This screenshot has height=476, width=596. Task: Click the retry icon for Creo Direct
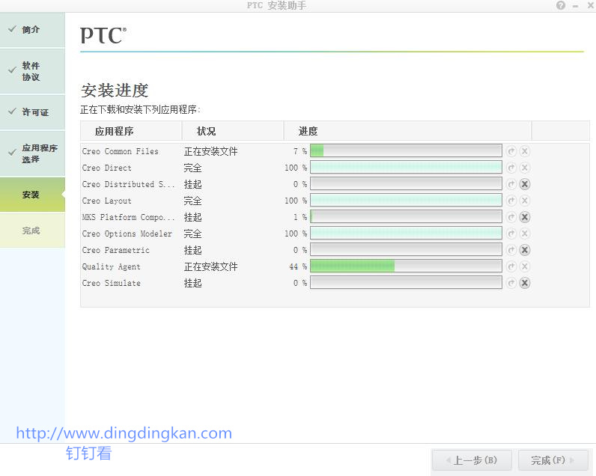(x=511, y=168)
